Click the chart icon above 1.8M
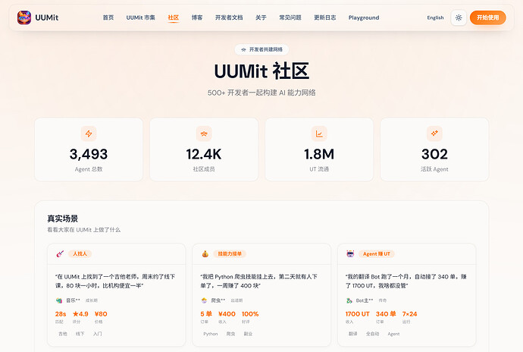This screenshot has height=352, width=523. (319, 134)
